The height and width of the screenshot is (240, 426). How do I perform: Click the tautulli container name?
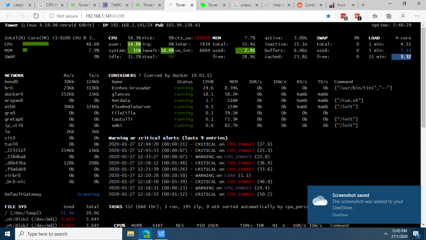click(122, 119)
